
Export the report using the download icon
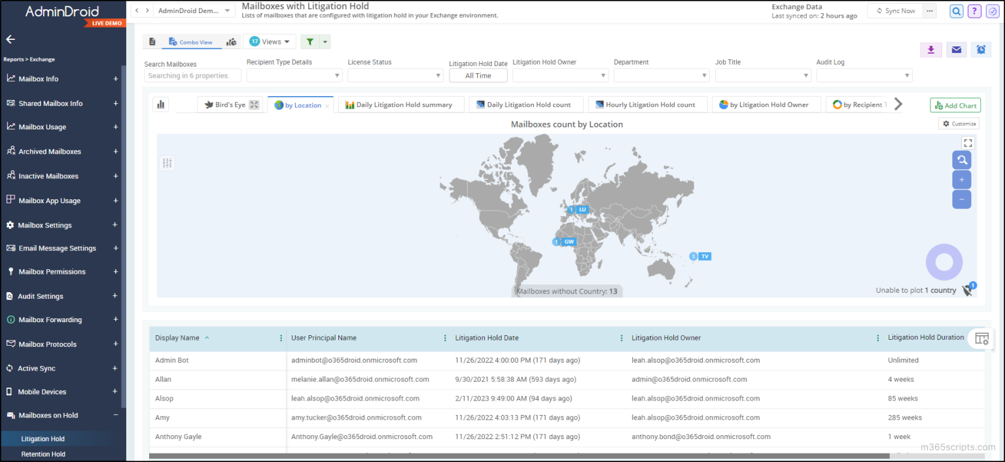[x=930, y=50]
